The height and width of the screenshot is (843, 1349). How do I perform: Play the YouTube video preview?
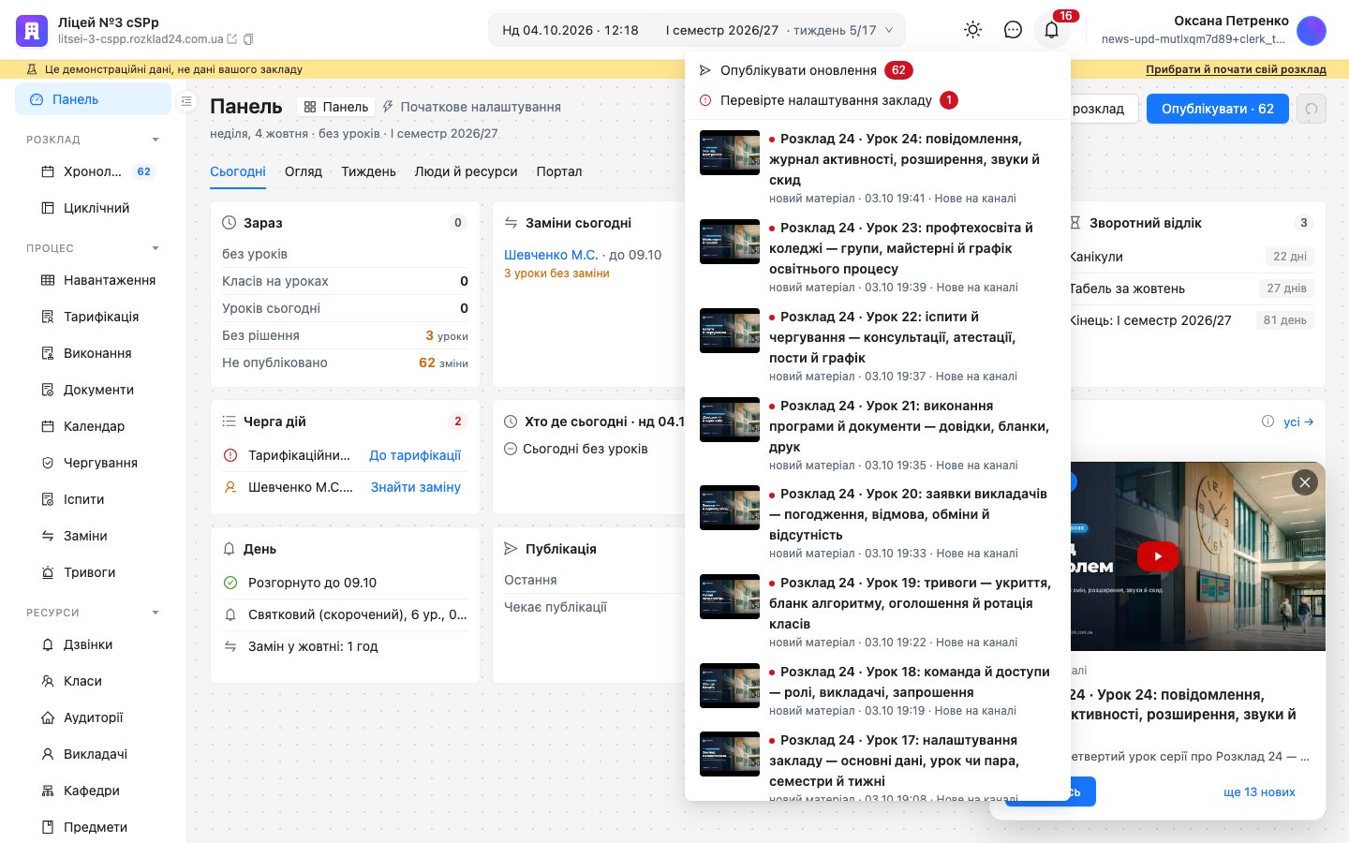tap(1158, 556)
